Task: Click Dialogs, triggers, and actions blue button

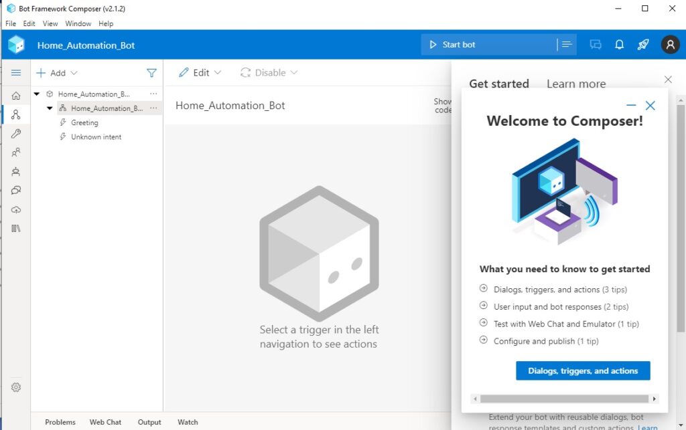Action: (583, 370)
